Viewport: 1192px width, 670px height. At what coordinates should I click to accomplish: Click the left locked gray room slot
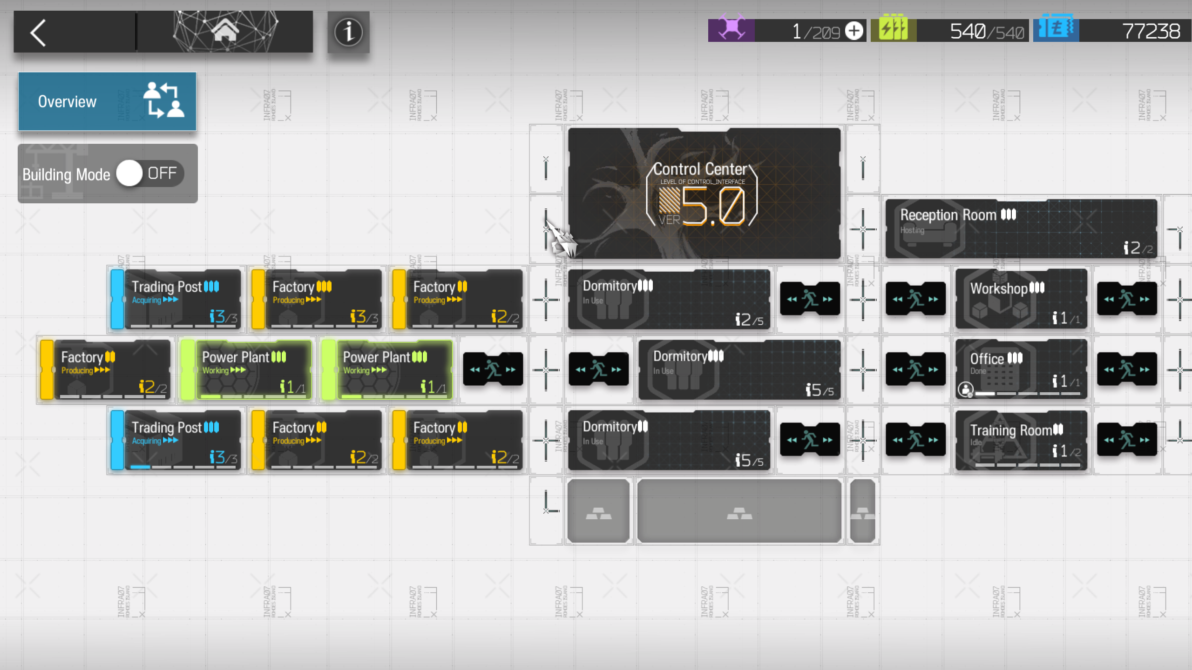click(x=598, y=511)
